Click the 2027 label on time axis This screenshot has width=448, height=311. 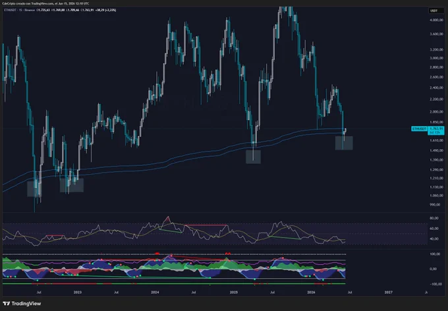(389, 293)
